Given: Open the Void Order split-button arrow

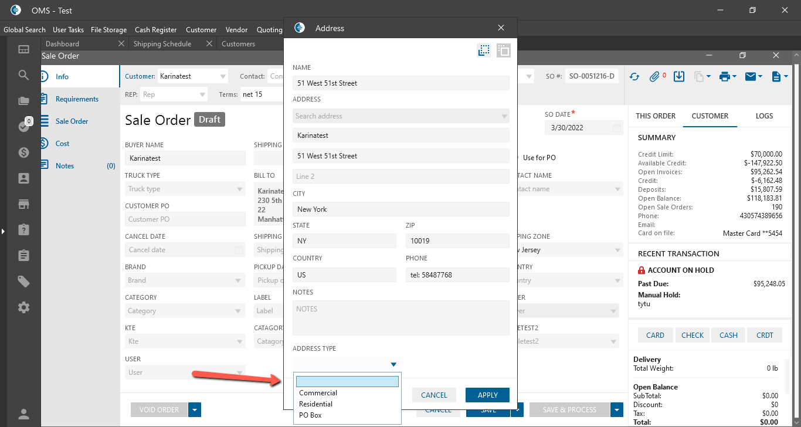Looking at the screenshot, I should 195,409.
